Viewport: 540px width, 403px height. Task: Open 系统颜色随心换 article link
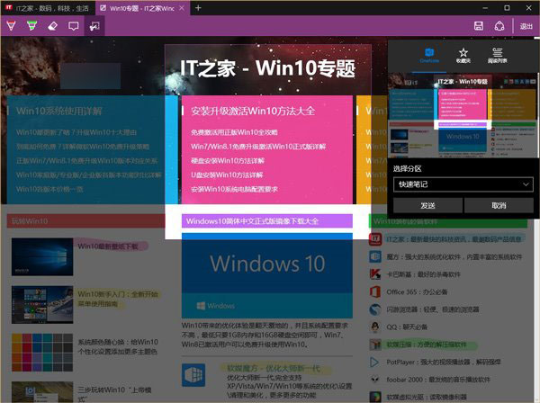coord(118,346)
